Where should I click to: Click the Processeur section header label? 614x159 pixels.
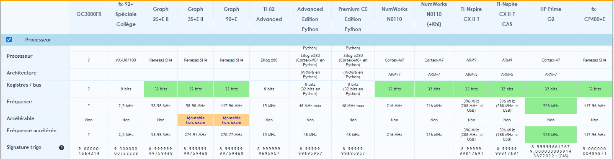tap(38, 40)
